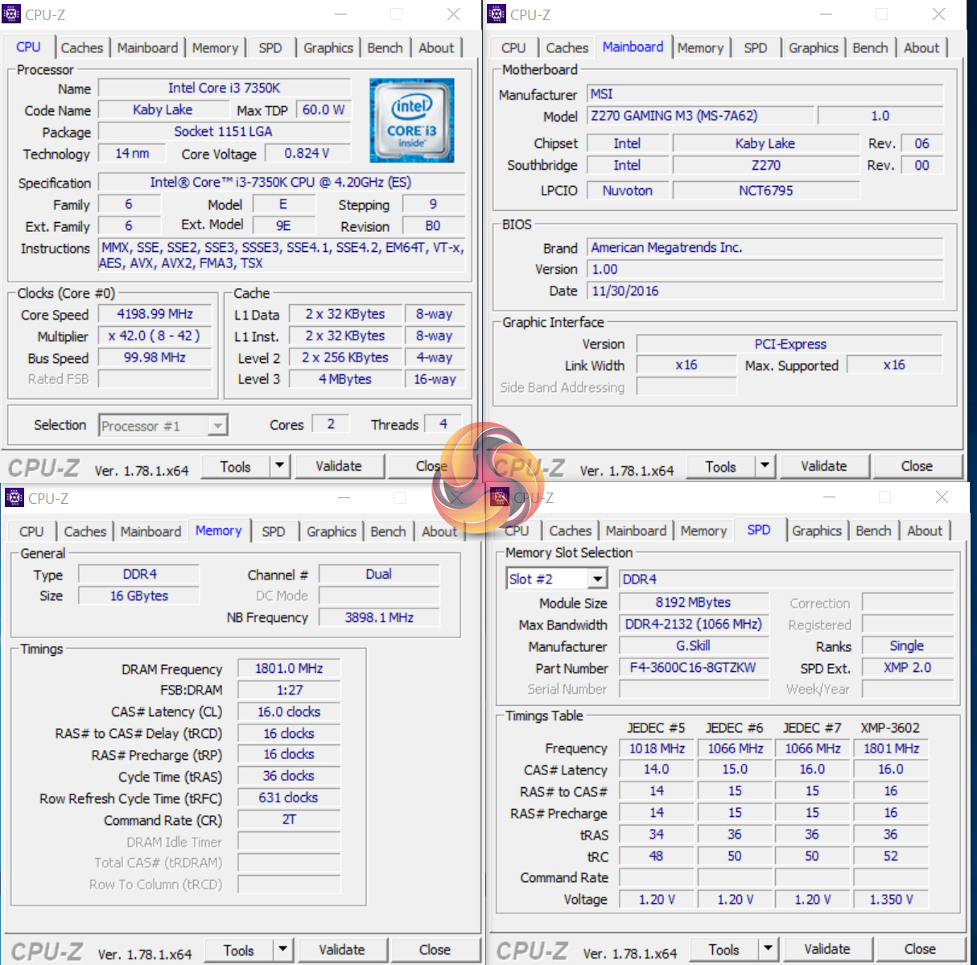
Task: Go to CPU tab in Memory window
Action: tap(31, 531)
